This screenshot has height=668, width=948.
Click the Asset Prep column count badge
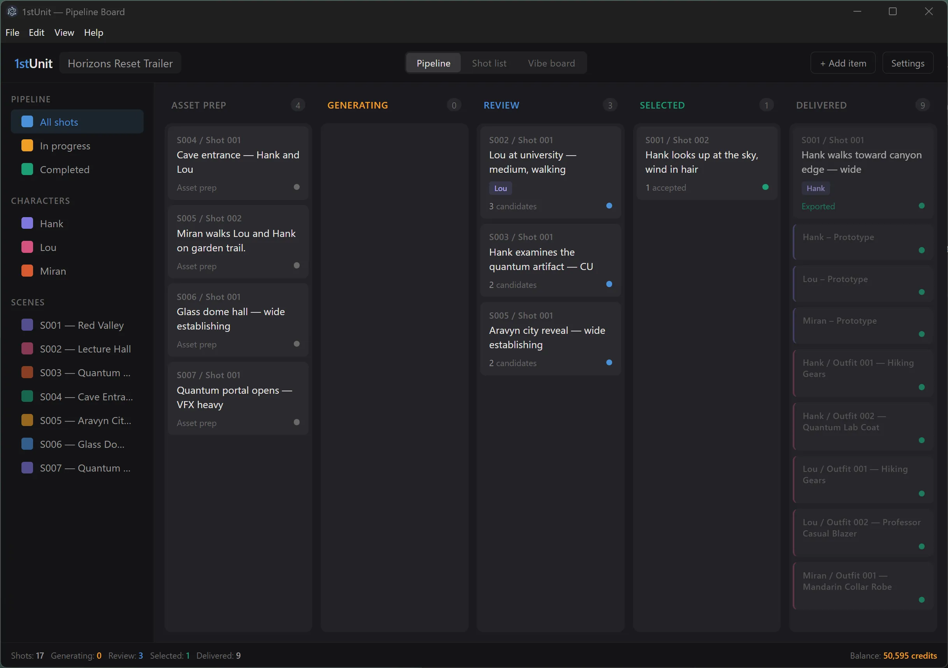[x=298, y=105]
